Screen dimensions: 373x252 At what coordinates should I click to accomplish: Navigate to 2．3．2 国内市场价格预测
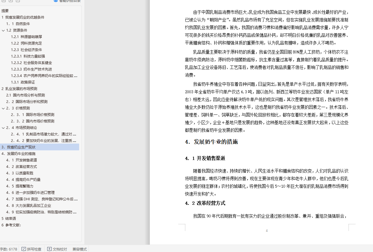32,121
